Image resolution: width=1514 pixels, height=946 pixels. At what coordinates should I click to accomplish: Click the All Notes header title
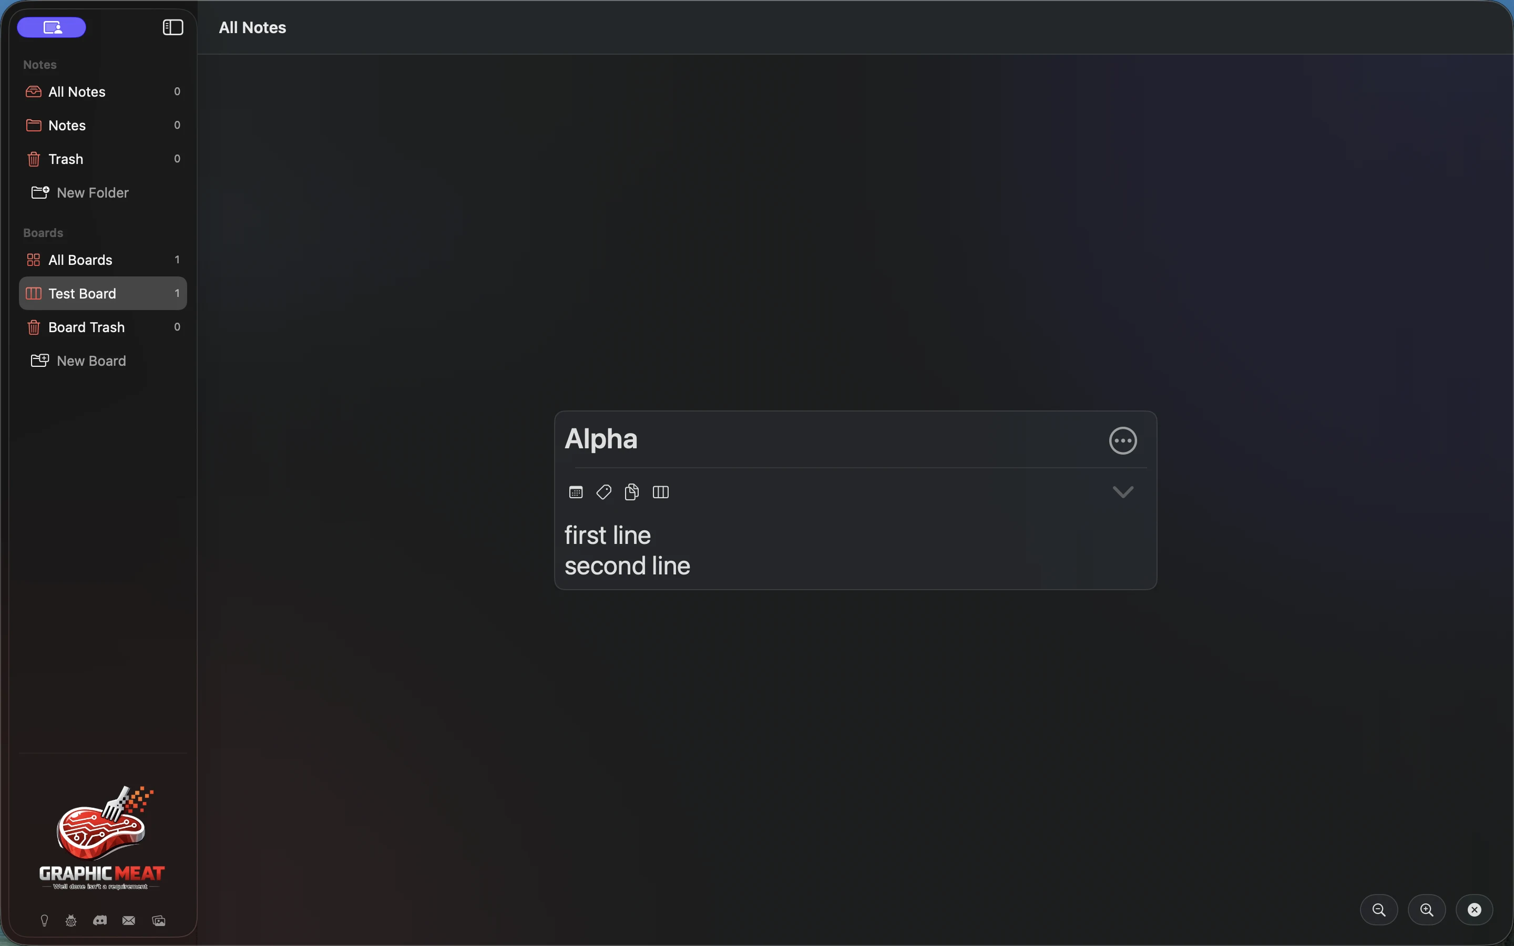point(253,27)
